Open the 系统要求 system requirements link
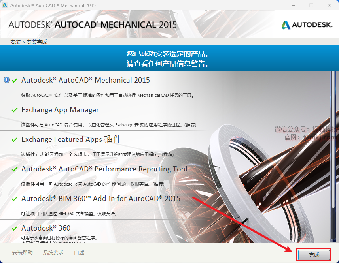 53,252
